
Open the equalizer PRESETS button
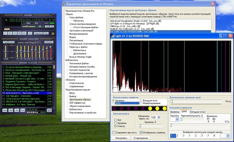(x=49, y=42)
